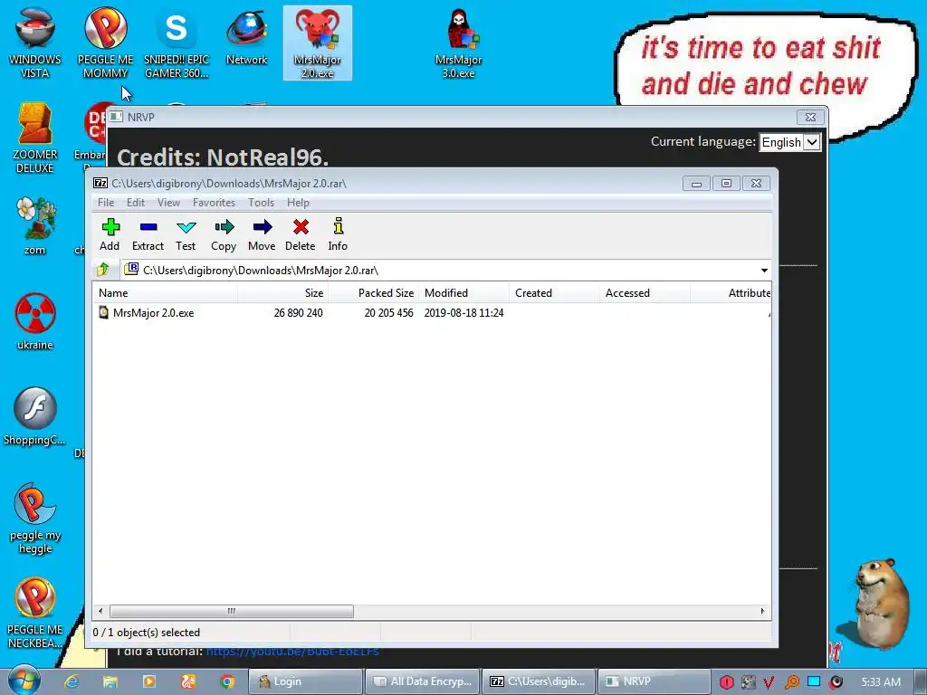Sort by the Created column header
927x695 pixels.
coord(555,292)
